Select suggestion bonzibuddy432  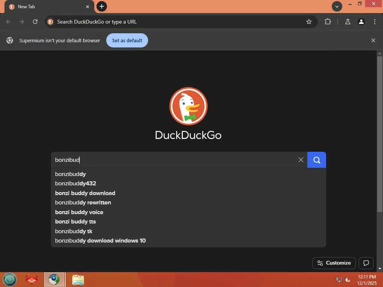189,183
